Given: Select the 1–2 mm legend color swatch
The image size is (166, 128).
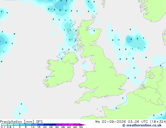Looking at the screenshot, I should pos(16,125).
